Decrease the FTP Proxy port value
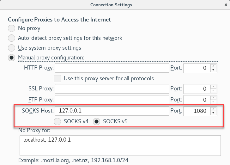230x165 pixels. point(214,102)
